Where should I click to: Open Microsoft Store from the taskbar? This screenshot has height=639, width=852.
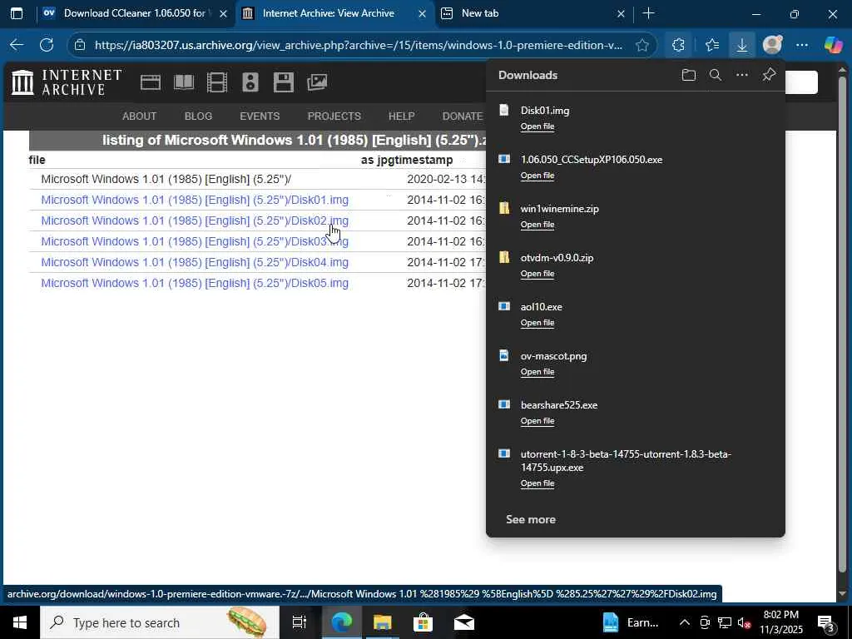pos(423,622)
